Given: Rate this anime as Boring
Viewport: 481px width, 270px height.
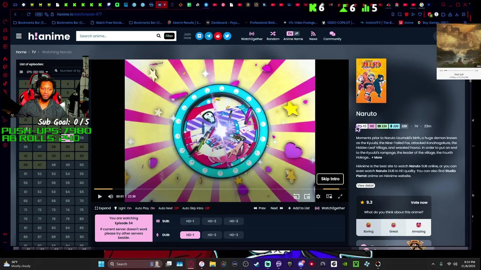Looking at the screenshot, I should coord(368,227).
